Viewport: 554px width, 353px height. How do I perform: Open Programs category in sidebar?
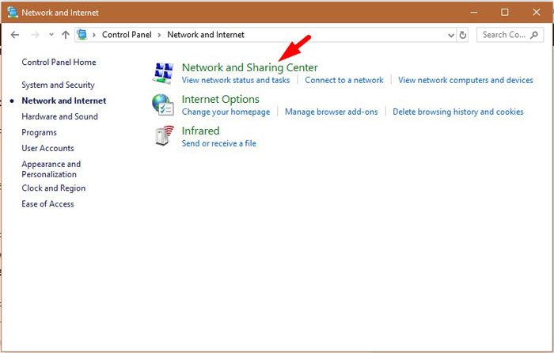pyautogui.click(x=40, y=132)
